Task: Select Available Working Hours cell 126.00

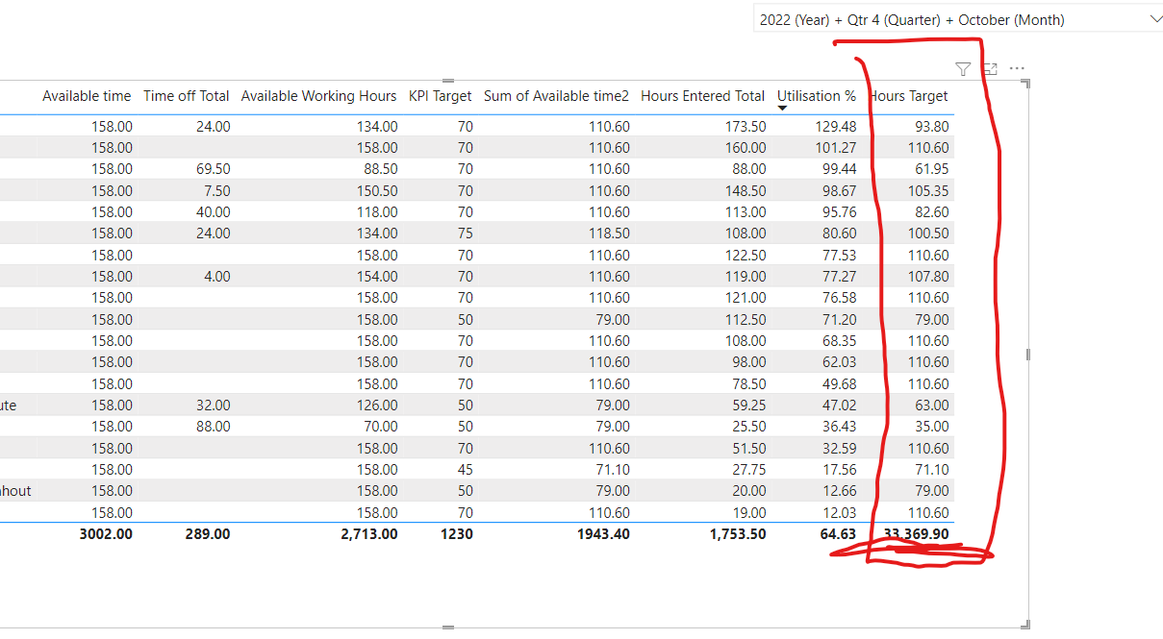Action: point(375,406)
